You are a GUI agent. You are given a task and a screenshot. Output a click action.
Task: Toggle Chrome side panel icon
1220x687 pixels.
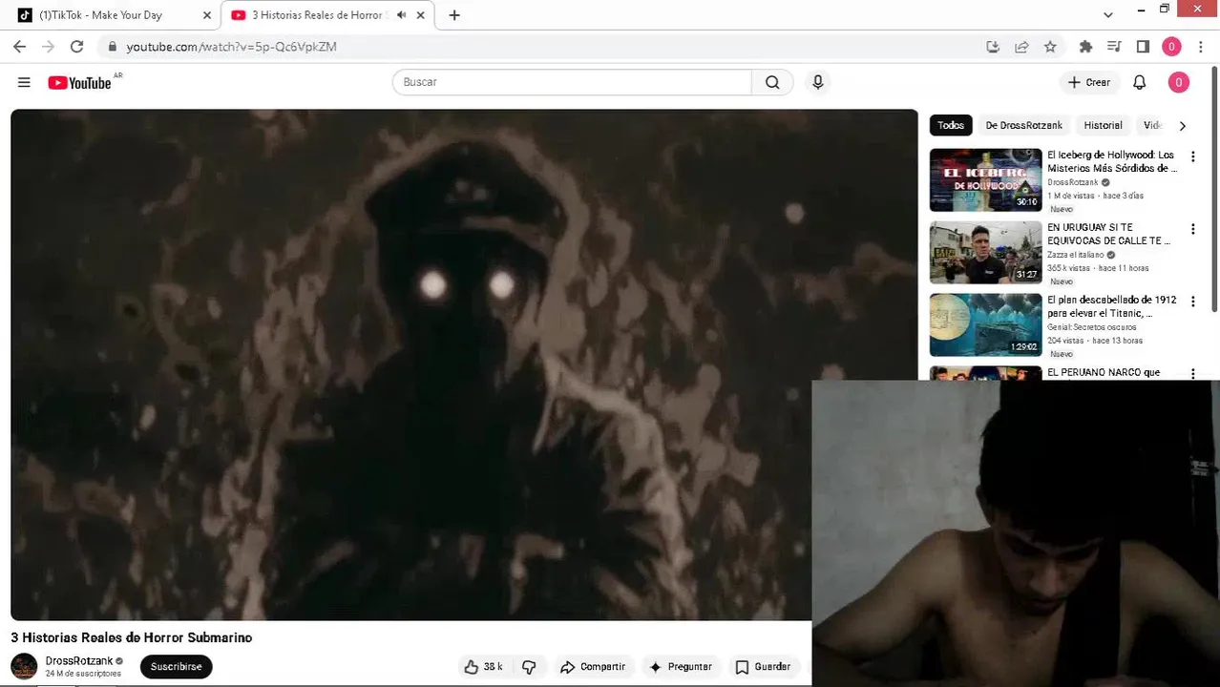point(1143,47)
